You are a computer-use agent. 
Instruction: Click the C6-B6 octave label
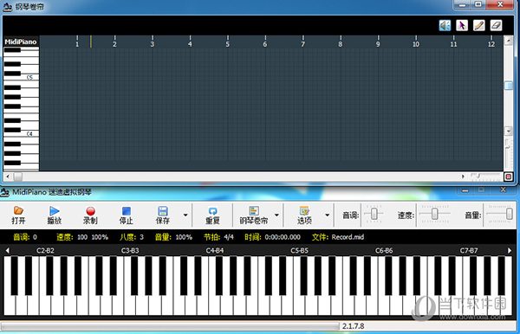tap(384, 251)
